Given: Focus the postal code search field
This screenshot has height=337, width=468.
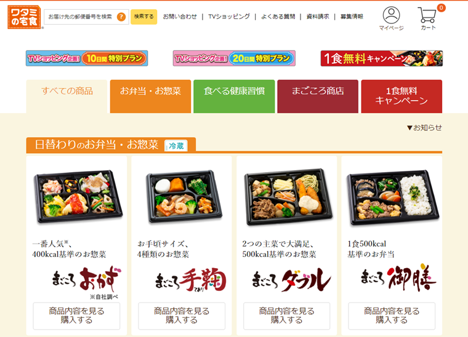Looking at the screenshot, I should point(80,17).
